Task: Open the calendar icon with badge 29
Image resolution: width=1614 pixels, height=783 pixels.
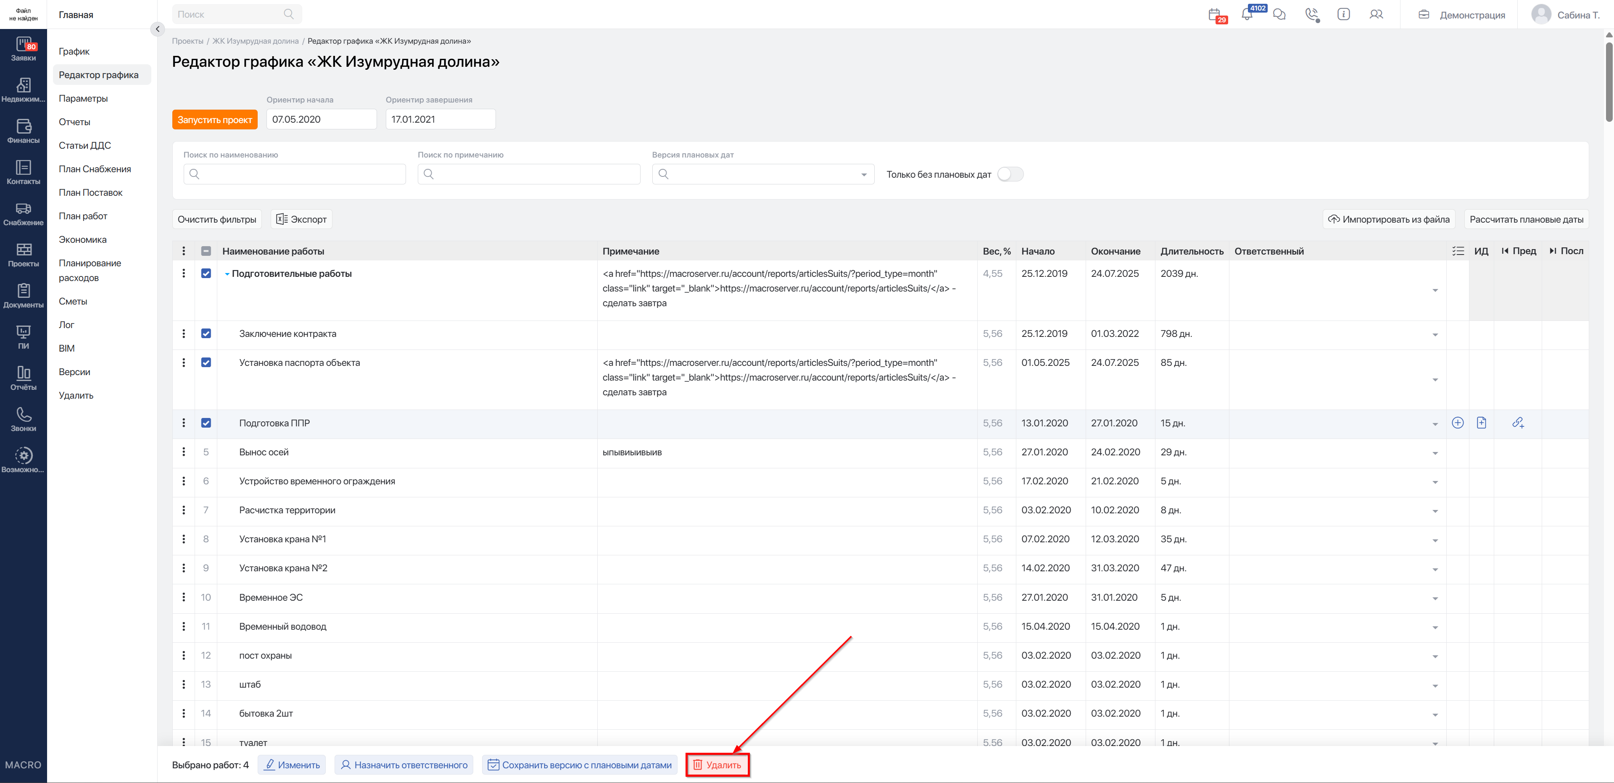Action: 1215,14
